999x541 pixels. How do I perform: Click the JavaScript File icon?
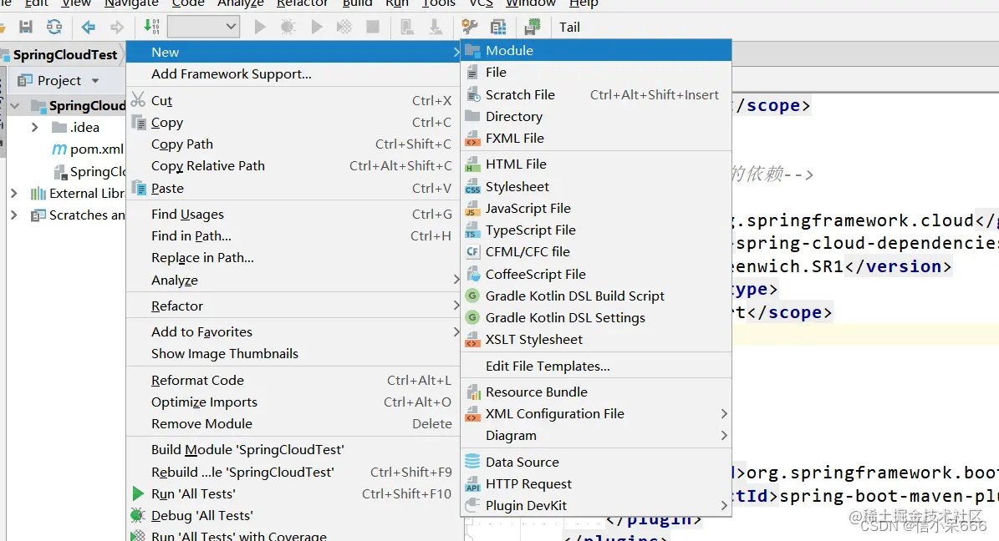472,208
